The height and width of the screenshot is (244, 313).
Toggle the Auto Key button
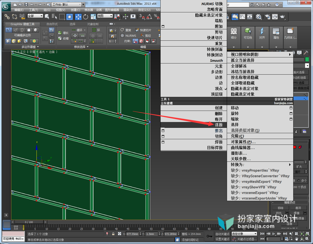tap(222, 234)
